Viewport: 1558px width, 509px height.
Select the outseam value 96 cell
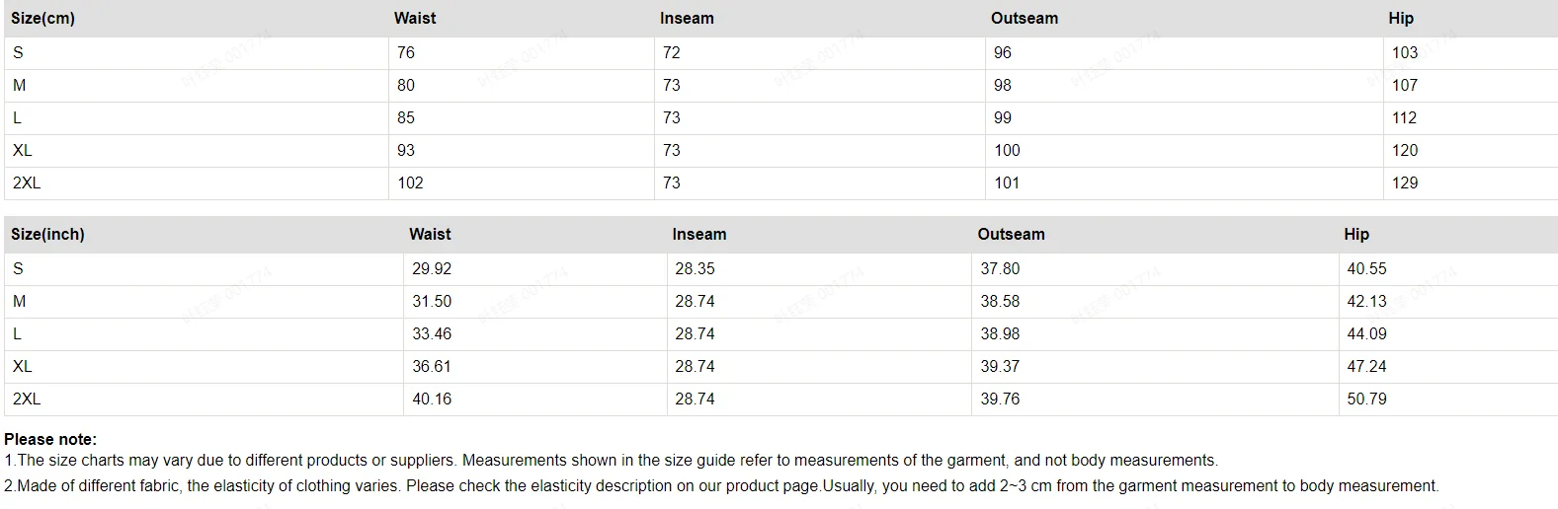(1003, 53)
